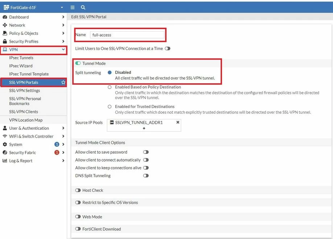Toggle Limit Users to One SSL-VPN Connection

pyautogui.click(x=168, y=48)
